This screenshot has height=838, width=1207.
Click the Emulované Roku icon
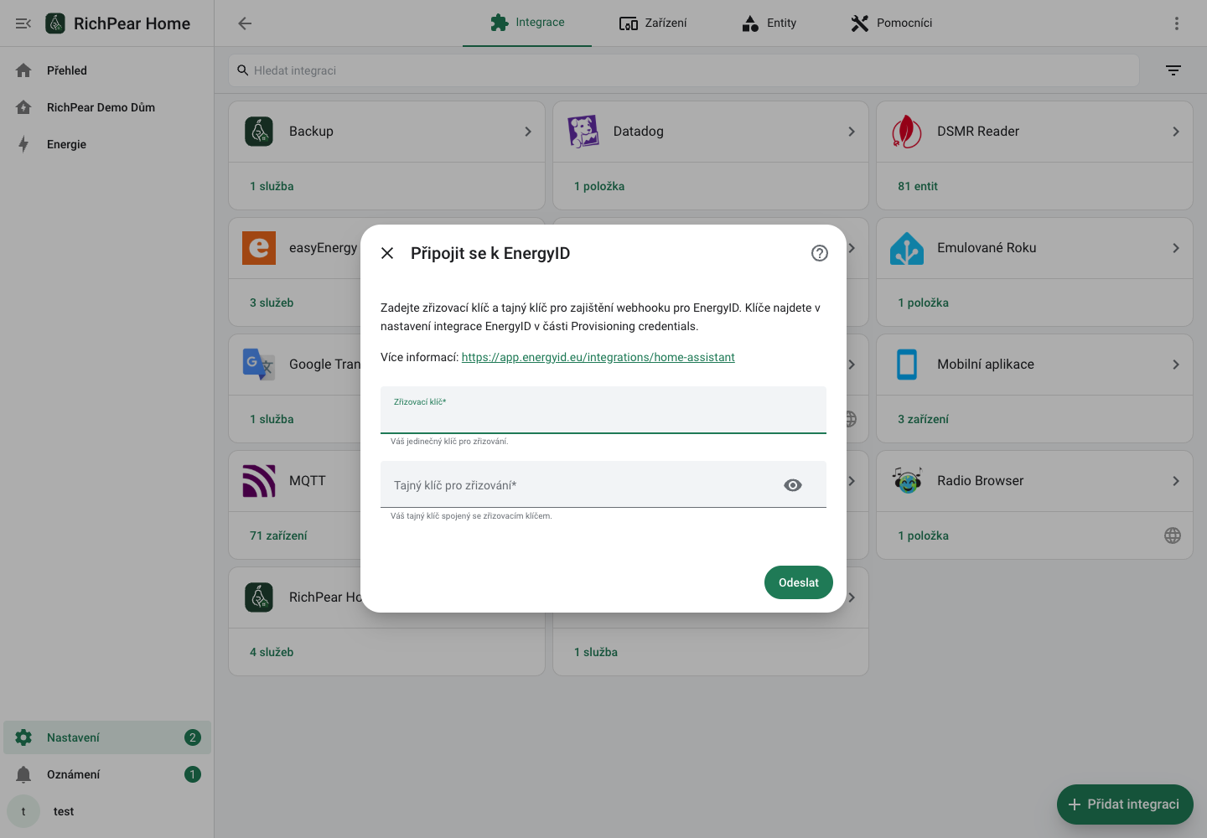[907, 248]
